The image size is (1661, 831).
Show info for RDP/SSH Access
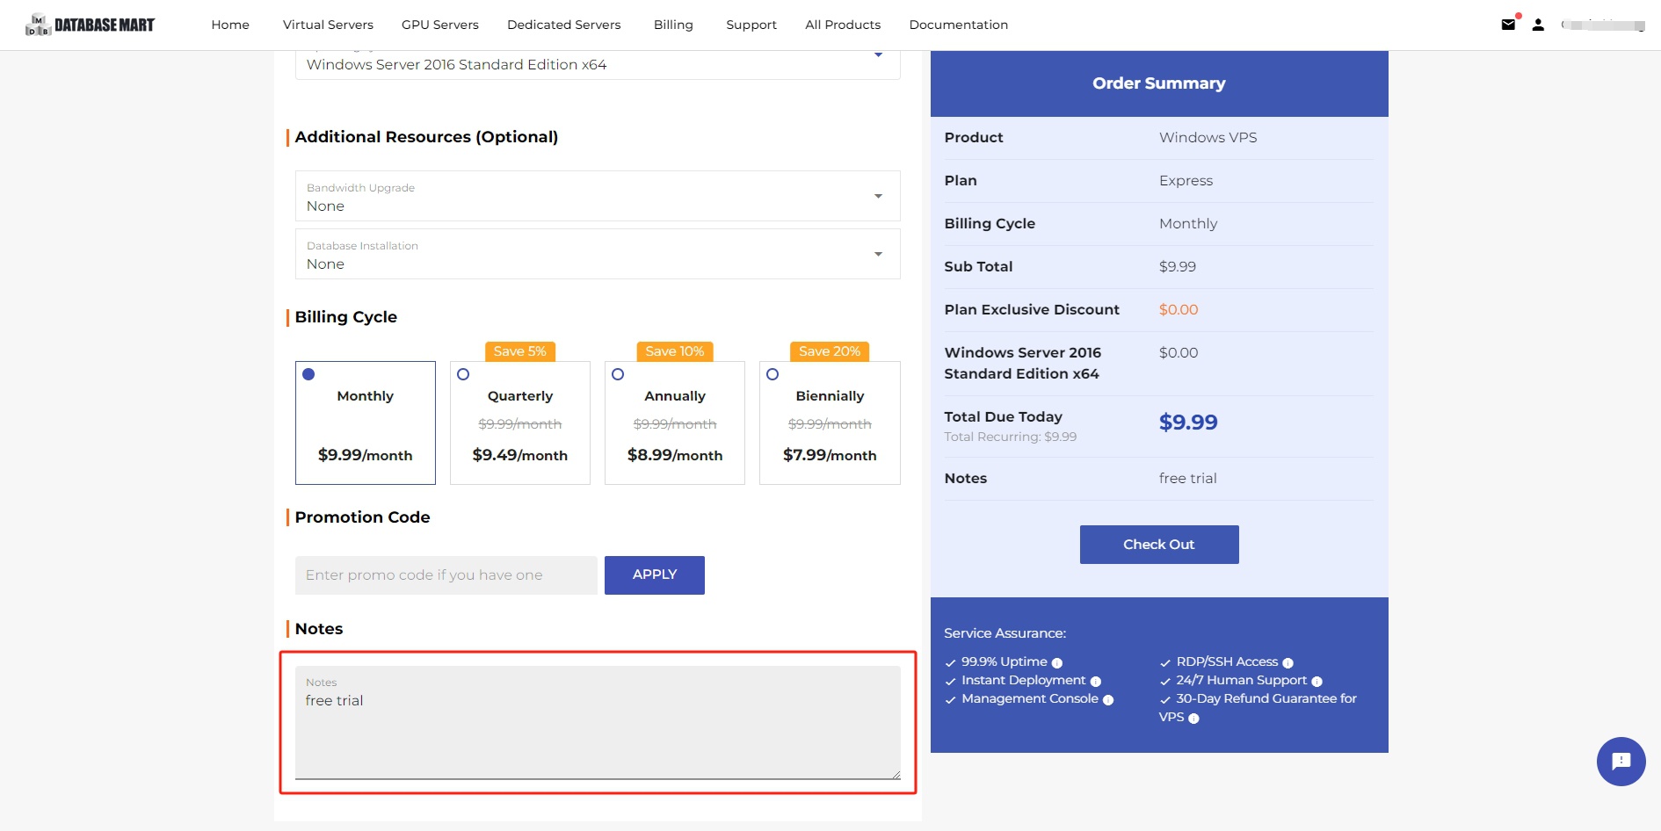[x=1287, y=663]
